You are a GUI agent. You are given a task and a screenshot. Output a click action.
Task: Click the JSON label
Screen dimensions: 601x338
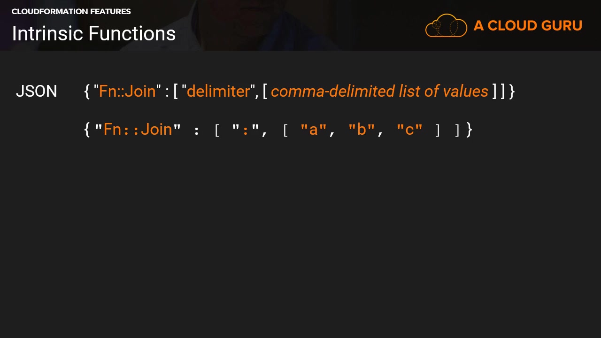pyautogui.click(x=37, y=91)
